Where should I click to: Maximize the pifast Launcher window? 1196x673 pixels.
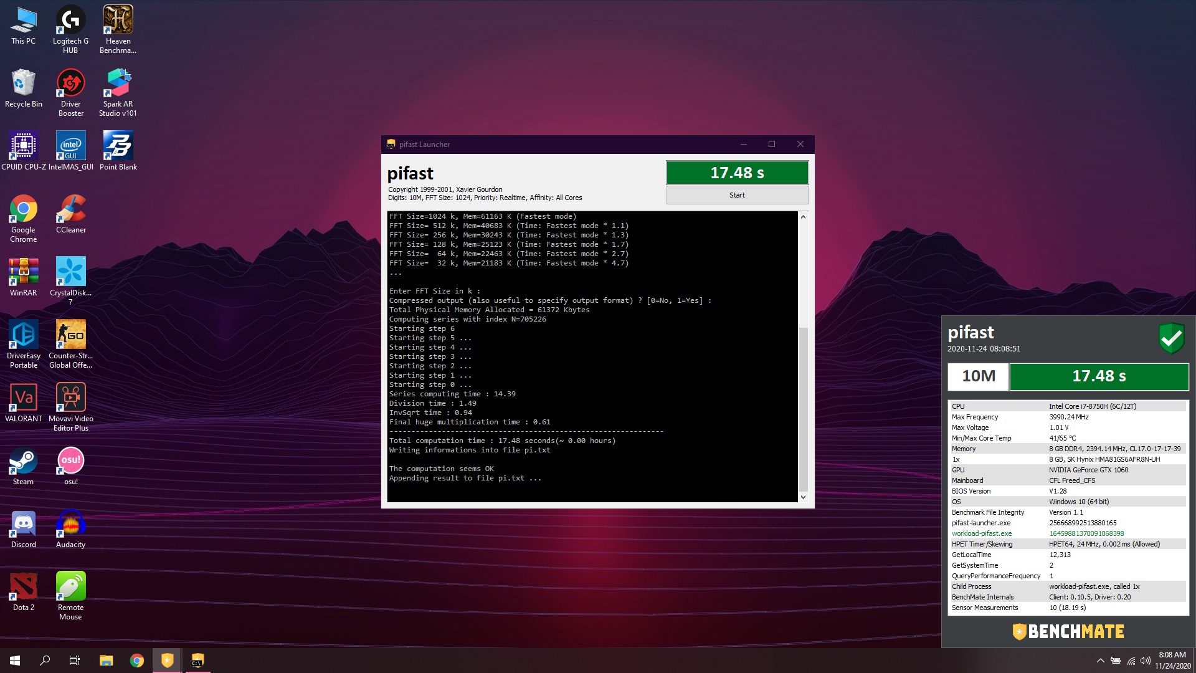[772, 144]
